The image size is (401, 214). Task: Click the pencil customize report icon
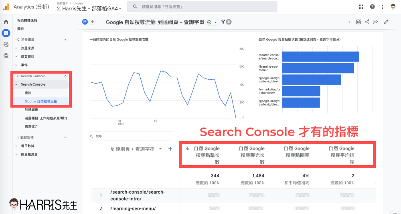click(386, 22)
